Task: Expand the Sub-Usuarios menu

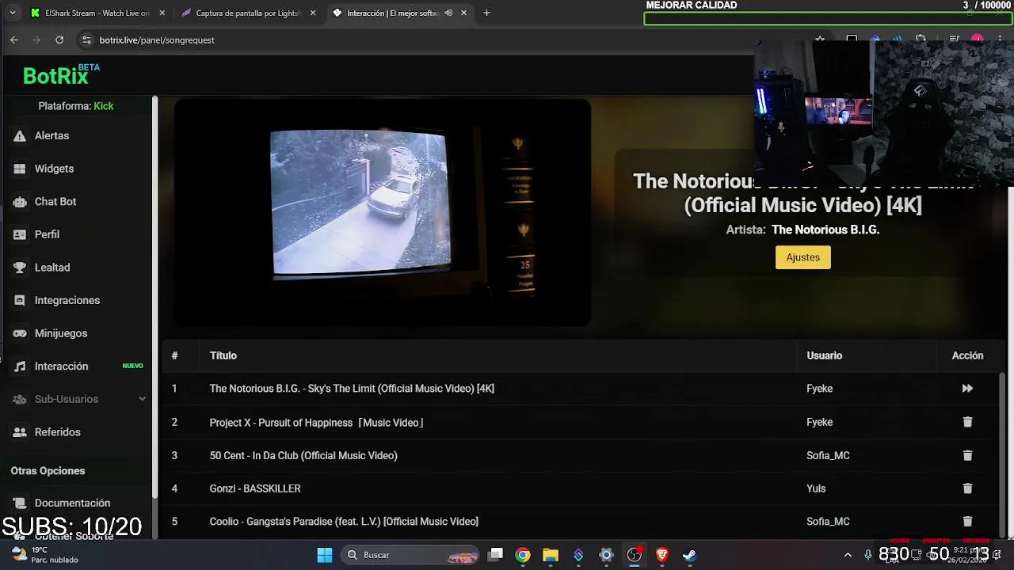Action: click(x=79, y=399)
